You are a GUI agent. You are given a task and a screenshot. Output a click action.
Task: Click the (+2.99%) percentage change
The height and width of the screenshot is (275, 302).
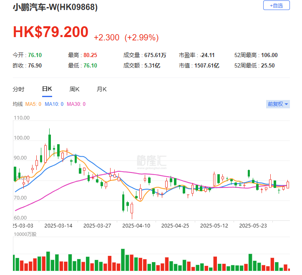pyautogui.click(x=141, y=37)
